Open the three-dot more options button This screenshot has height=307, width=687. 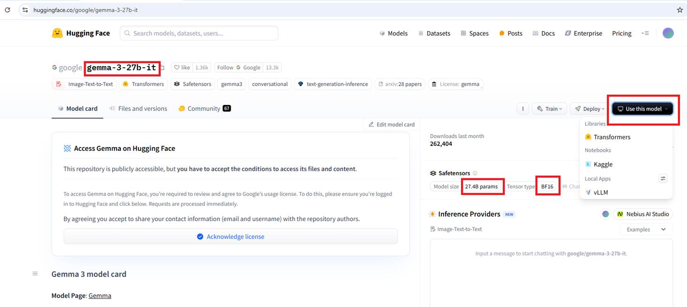[x=523, y=109]
